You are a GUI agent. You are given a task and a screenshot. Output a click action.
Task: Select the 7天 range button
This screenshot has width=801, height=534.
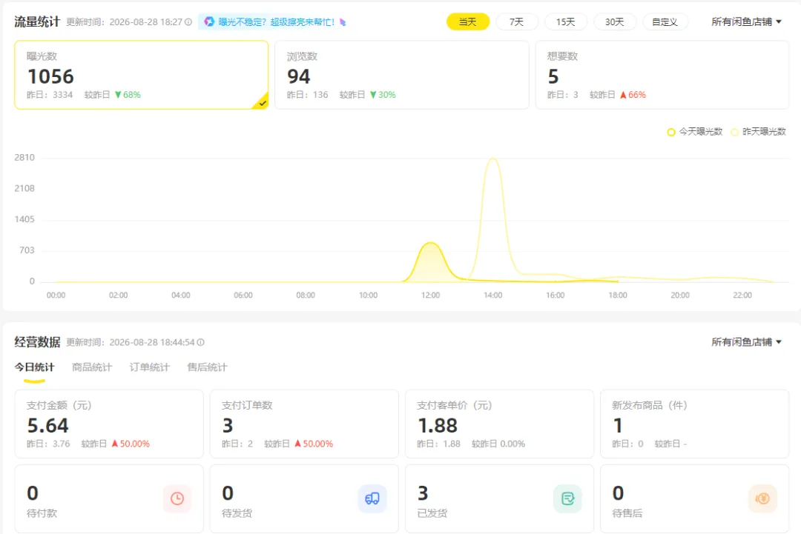[516, 22]
